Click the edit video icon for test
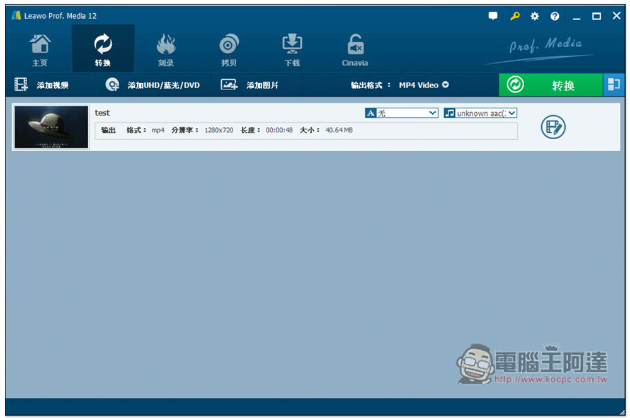 553,127
